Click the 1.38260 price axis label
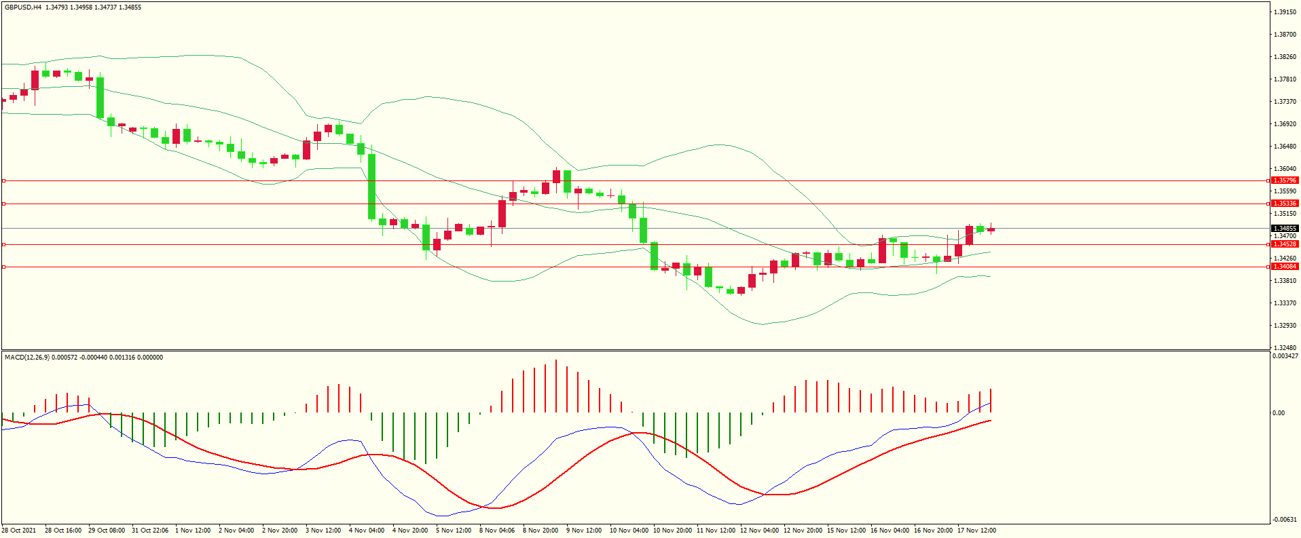Image resolution: width=1301 pixels, height=538 pixels. point(1285,57)
